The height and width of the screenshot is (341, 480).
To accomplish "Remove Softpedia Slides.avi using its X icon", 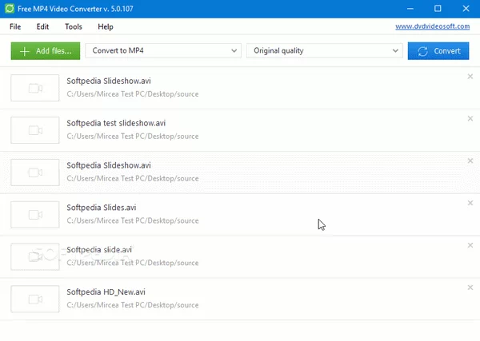I will 470,203.
